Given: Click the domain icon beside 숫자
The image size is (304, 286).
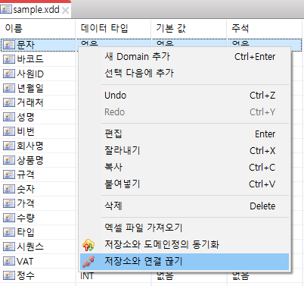Looking at the screenshot, I should (9, 189).
